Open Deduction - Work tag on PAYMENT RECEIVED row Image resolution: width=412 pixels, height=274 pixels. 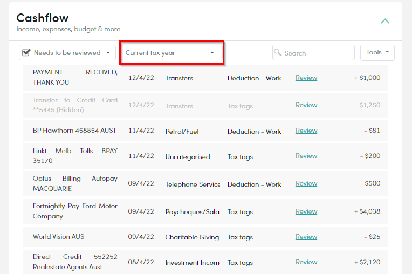point(255,78)
